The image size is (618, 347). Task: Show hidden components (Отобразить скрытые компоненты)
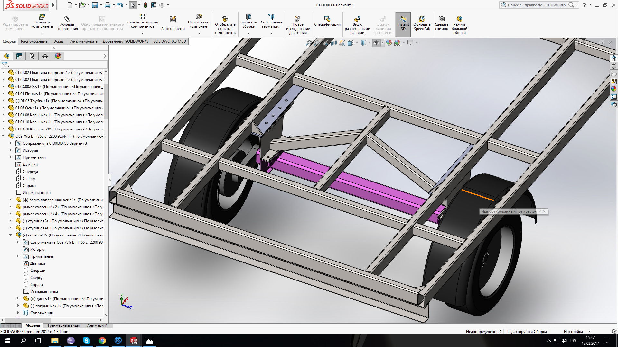click(225, 25)
